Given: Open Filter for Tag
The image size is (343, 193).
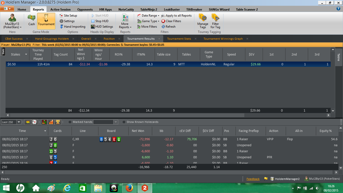Looking at the screenshot, I should tap(215, 21).
